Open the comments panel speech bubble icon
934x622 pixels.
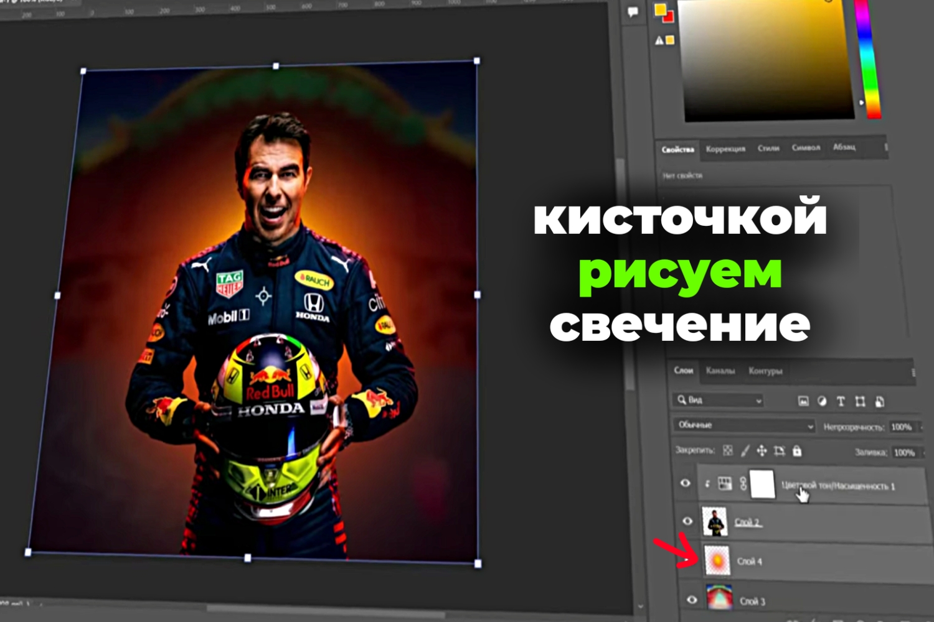633,12
